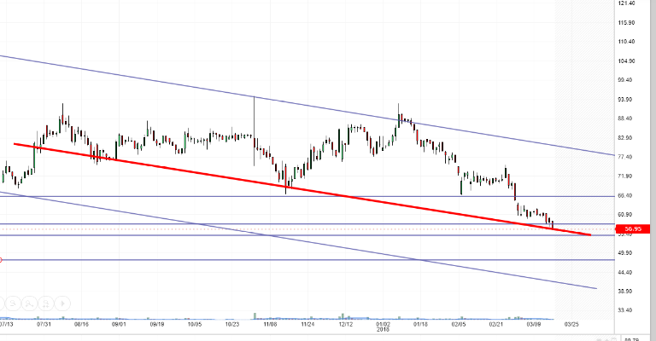Click the 88.40 price axis label
This screenshot has height=341, width=656.
point(625,118)
